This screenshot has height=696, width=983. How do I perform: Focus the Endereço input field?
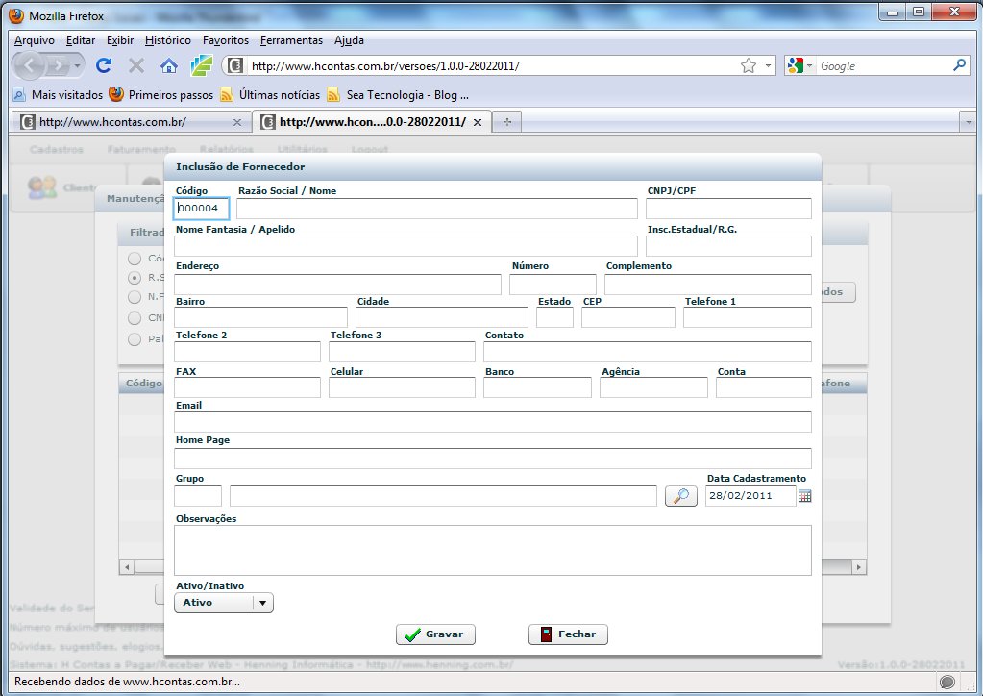coord(337,284)
